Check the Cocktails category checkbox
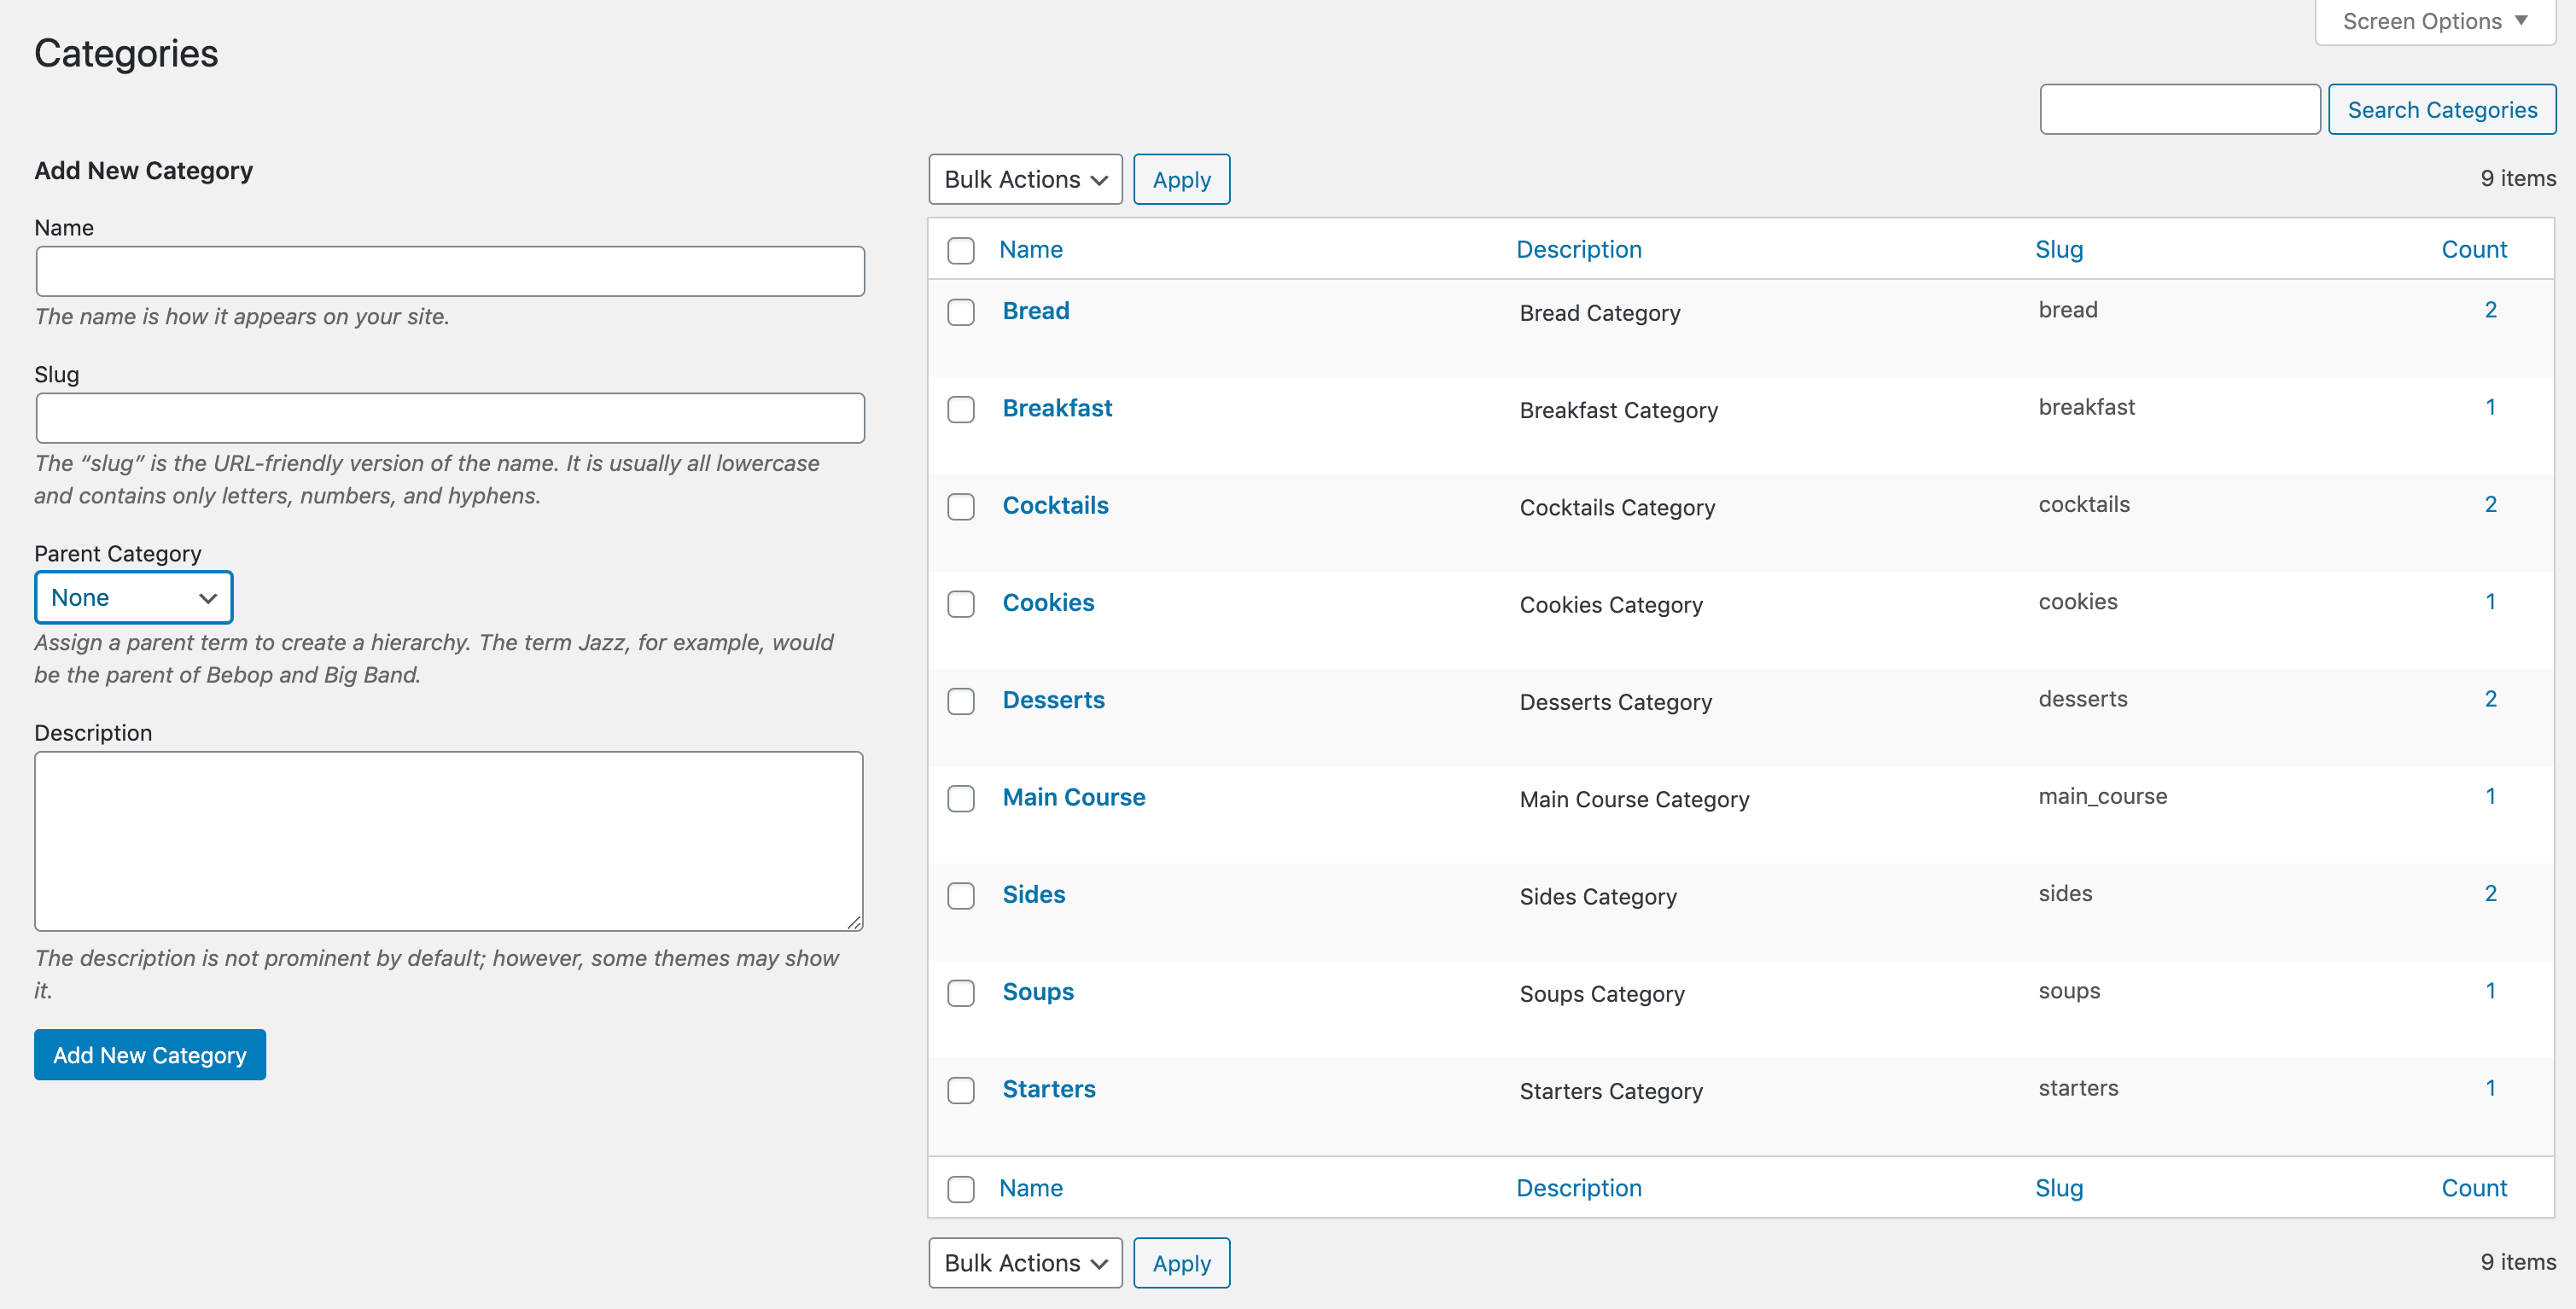Viewport: 2576px width, 1309px height. [960, 506]
